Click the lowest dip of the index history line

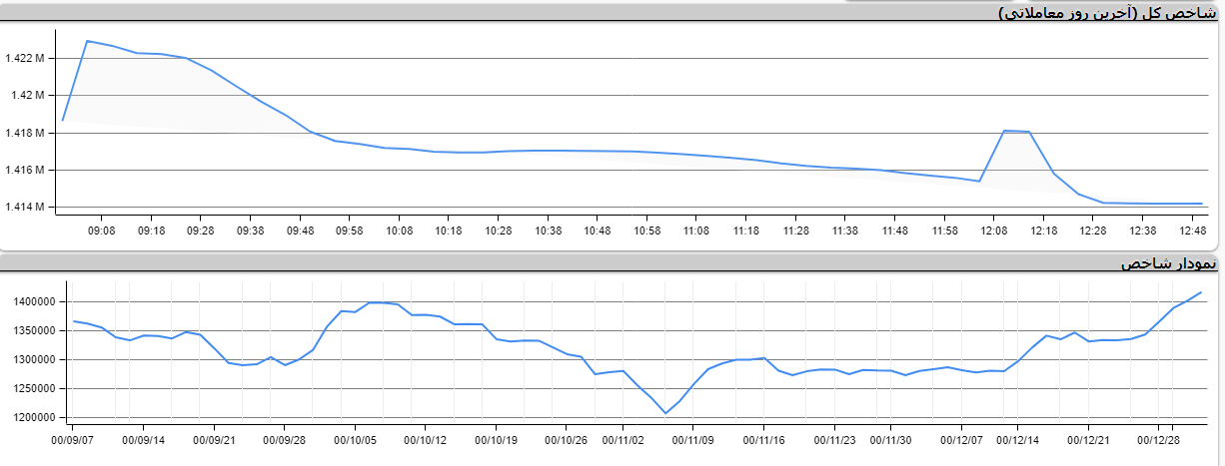665,413
